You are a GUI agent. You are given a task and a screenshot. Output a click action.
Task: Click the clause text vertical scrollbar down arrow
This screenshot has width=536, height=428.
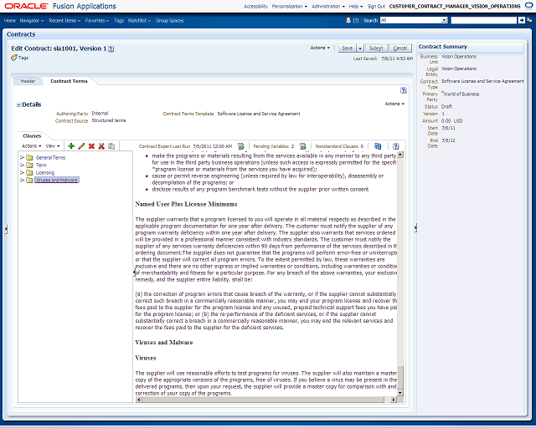400,393
